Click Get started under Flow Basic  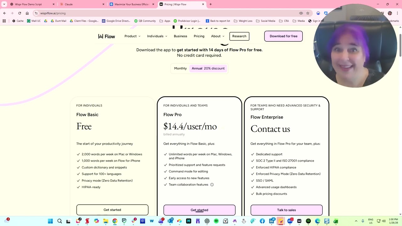pos(112,210)
